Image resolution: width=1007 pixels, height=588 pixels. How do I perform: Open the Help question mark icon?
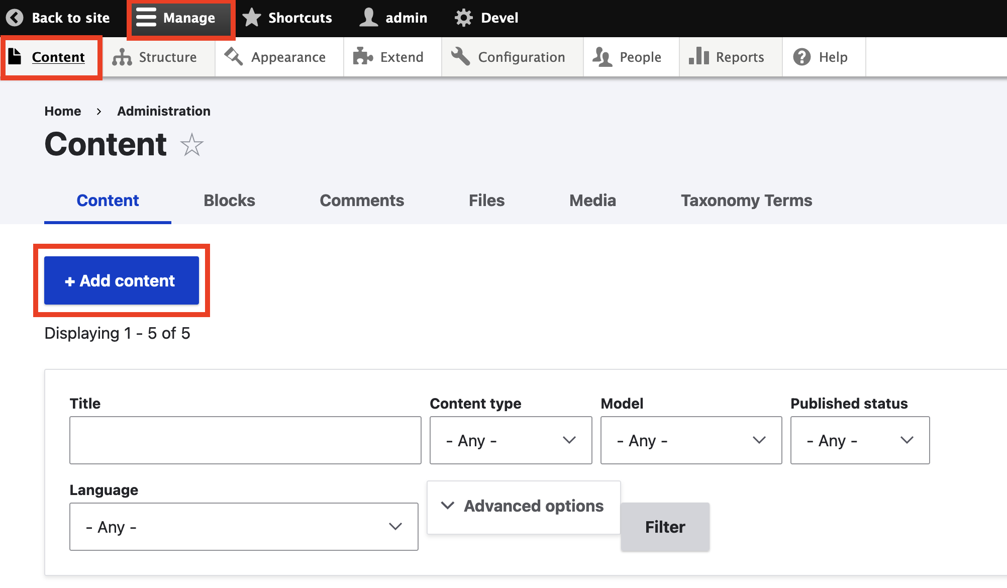tap(801, 57)
